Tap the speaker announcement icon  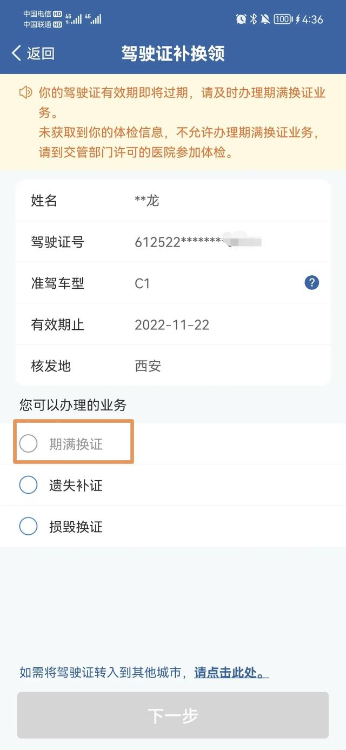coord(25,93)
